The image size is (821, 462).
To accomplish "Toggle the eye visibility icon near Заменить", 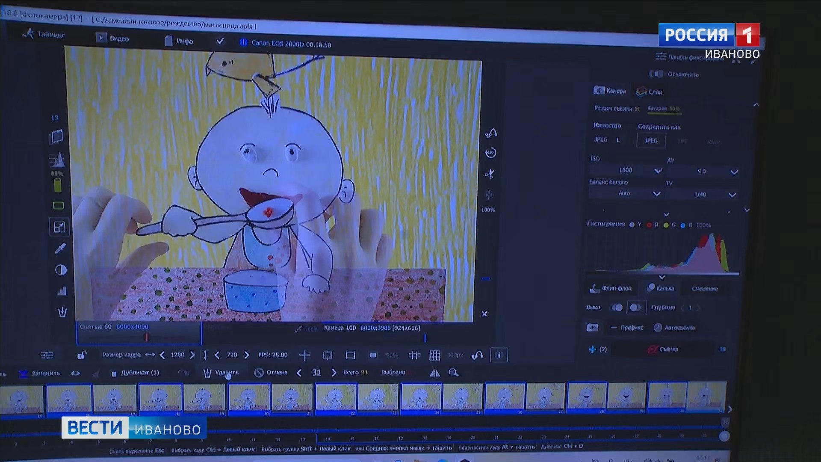I will pyautogui.click(x=75, y=373).
